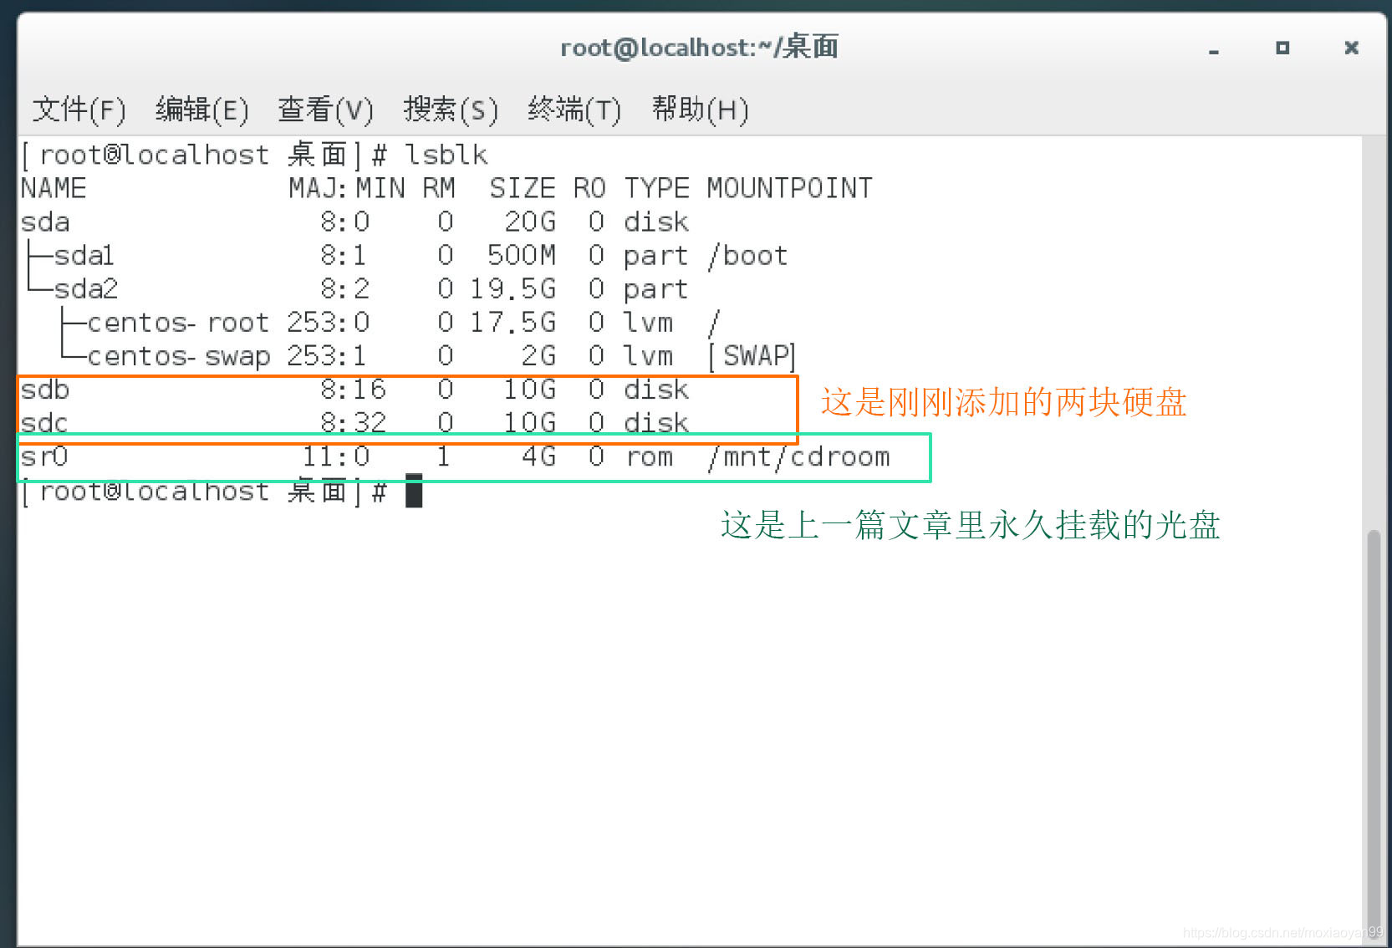
Task: Open the 查看(V) menu
Action: pyautogui.click(x=325, y=110)
